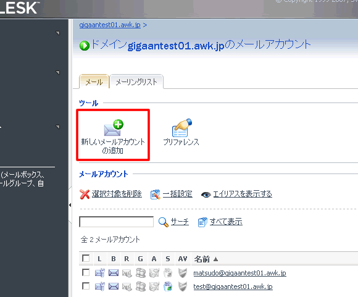
Task: Check the box for test@gigaantest01.awk.jp
Action: (86, 286)
